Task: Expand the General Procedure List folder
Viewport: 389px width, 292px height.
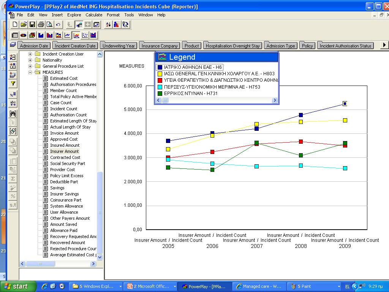Action: [x=30, y=66]
